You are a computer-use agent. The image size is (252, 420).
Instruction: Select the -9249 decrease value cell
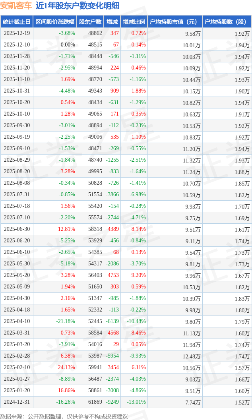112,402
